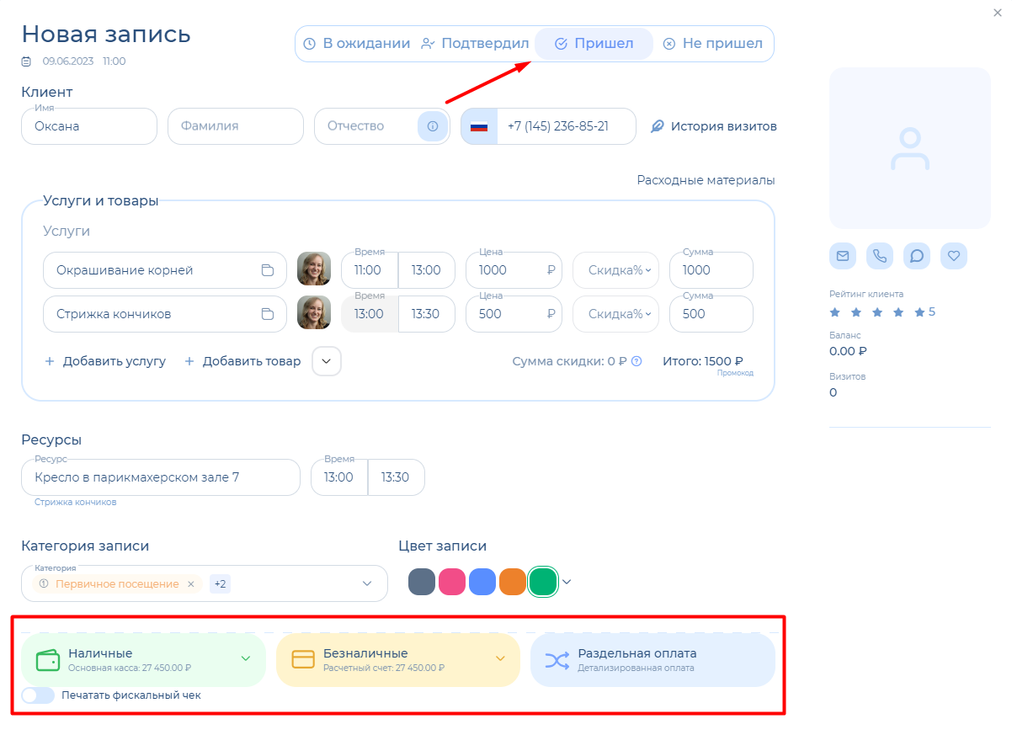Click the folder icon in Стрижка кончиков field

pyautogui.click(x=268, y=314)
